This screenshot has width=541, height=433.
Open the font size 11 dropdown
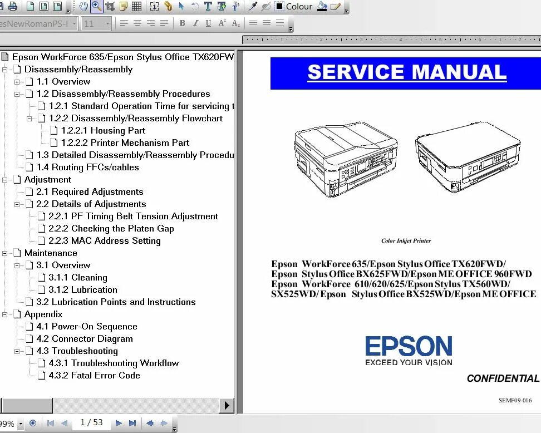107,23
